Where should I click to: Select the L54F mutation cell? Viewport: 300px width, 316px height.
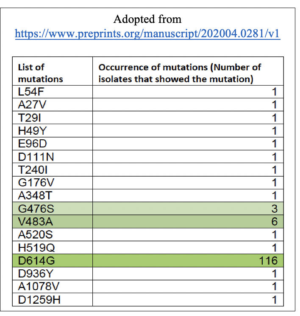(x=53, y=91)
